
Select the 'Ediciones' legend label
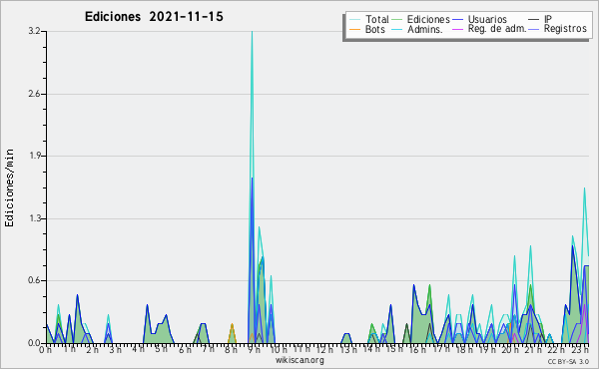pyautogui.click(x=428, y=19)
